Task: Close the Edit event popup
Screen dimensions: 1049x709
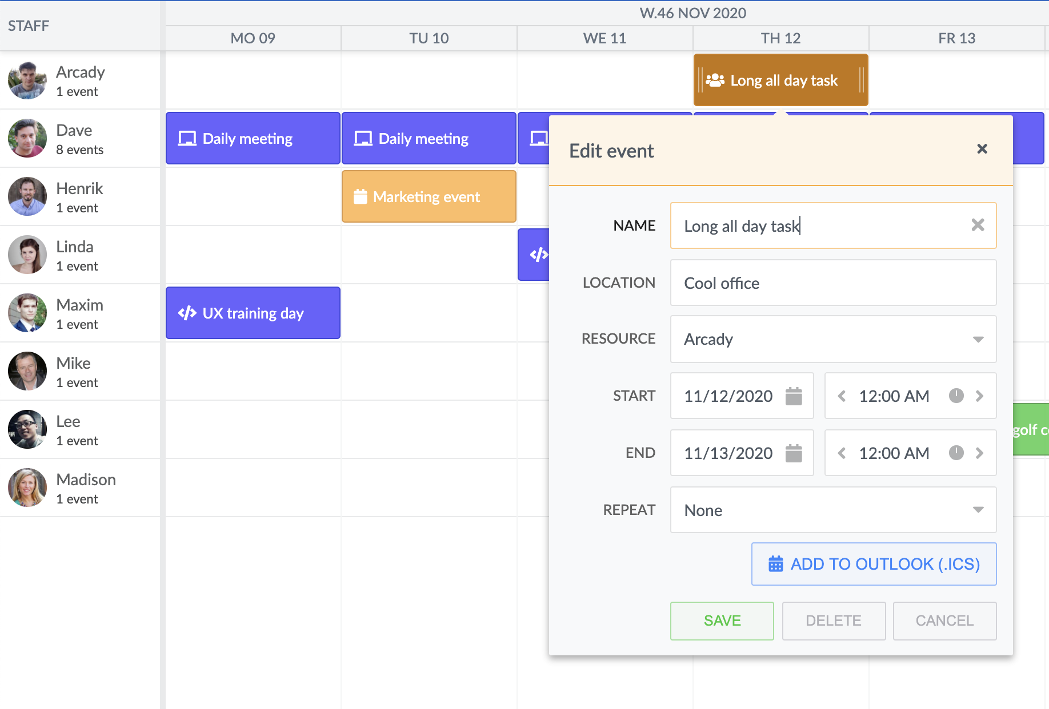Action: point(982,149)
